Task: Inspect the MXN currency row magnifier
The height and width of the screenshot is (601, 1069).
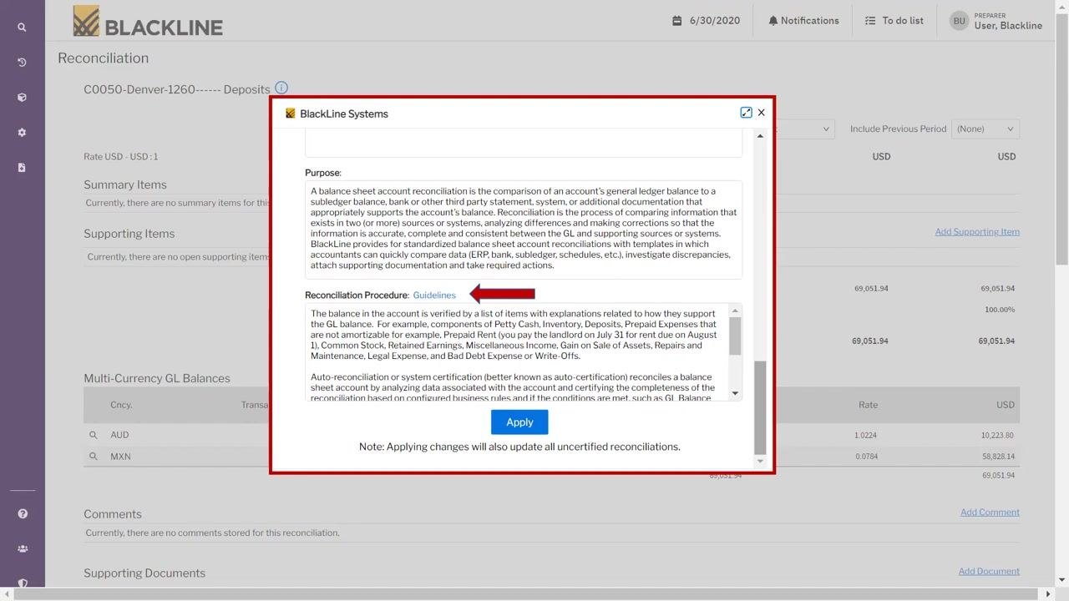Action: click(x=94, y=457)
